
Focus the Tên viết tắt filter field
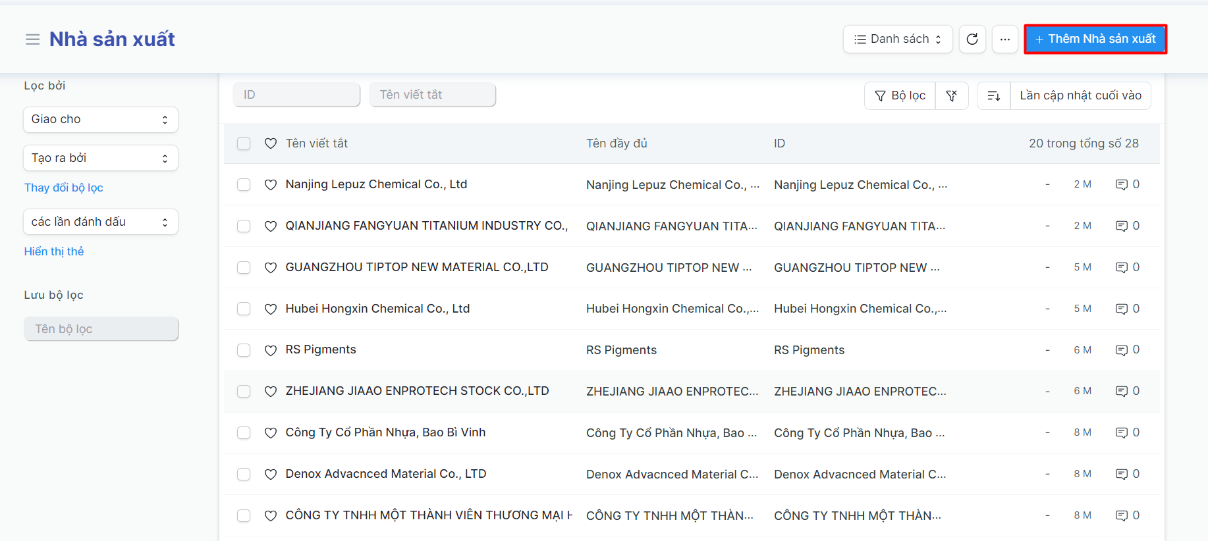coord(432,95)
